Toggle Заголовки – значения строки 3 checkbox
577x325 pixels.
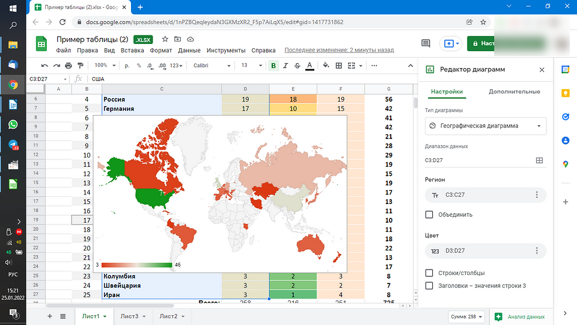click(x=429, y=285)
